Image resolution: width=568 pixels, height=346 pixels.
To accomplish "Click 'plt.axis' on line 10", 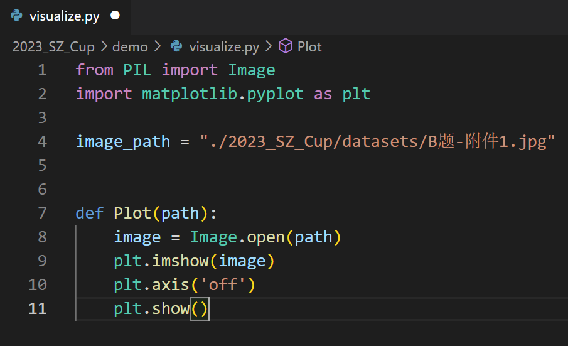I will point(152,284).
